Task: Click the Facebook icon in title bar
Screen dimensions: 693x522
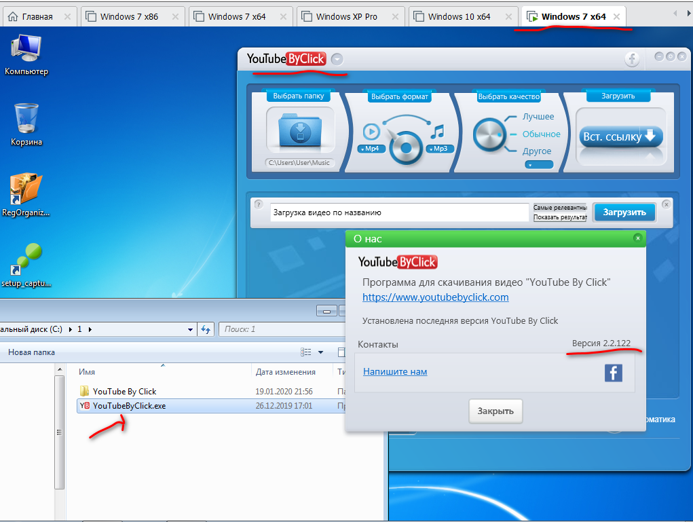Action: tap(632, 59)
